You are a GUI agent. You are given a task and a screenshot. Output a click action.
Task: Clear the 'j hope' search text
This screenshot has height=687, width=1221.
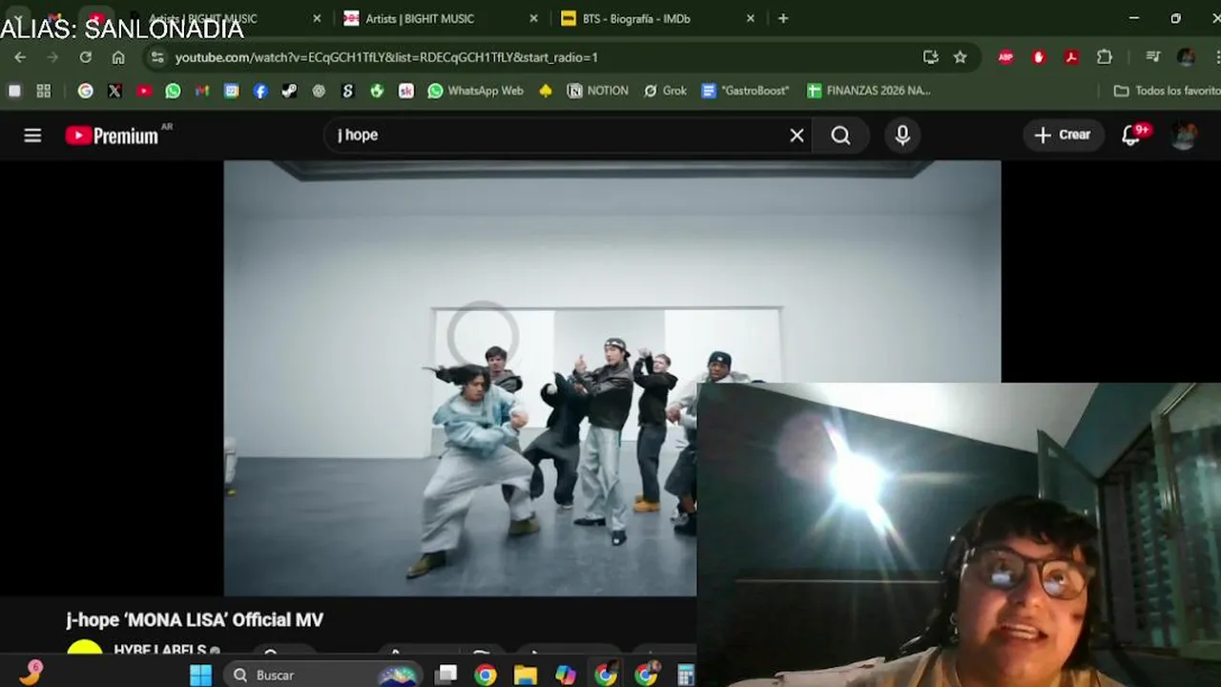[797, 135]
